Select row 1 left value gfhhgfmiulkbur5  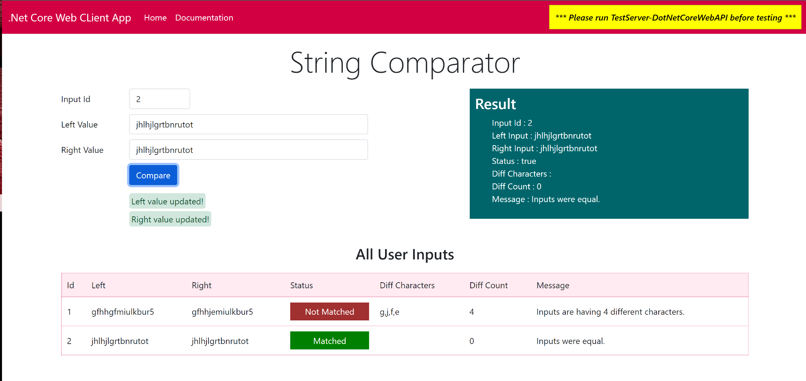tap(123, 312)
